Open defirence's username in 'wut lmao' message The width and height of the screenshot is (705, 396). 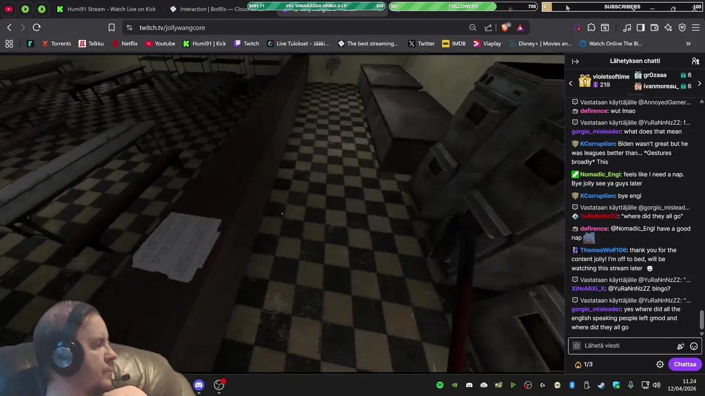[594, 111]
